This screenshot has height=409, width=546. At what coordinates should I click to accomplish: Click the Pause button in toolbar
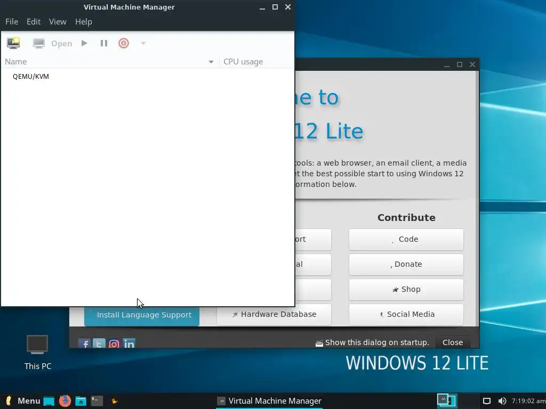(x=104, y=43)
